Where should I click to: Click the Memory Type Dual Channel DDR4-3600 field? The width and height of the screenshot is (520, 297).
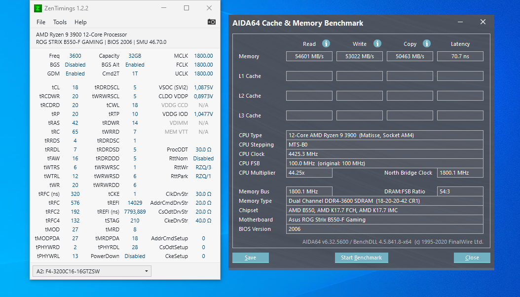(x=385, y=201)
